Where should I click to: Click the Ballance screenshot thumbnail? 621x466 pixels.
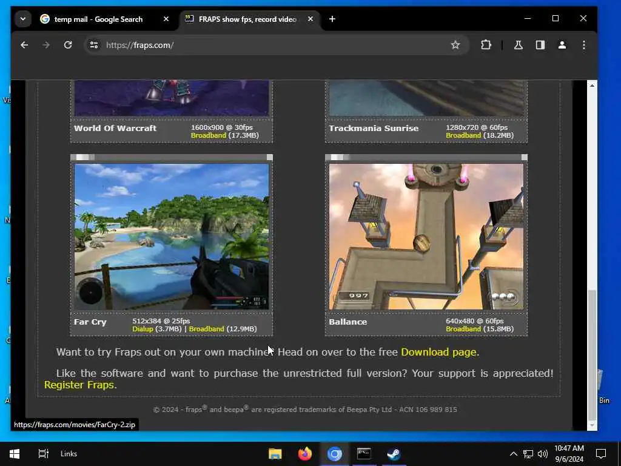point(426,237)
